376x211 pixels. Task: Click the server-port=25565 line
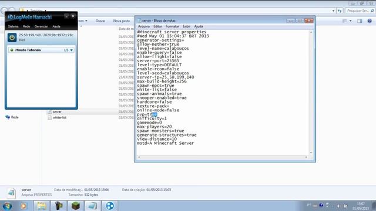[158, 61]
